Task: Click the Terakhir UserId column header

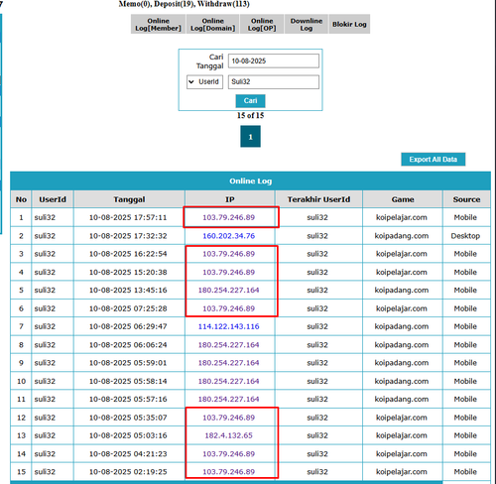Action: 318,199
